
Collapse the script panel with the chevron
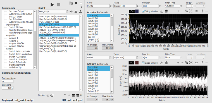coord(81,7)
